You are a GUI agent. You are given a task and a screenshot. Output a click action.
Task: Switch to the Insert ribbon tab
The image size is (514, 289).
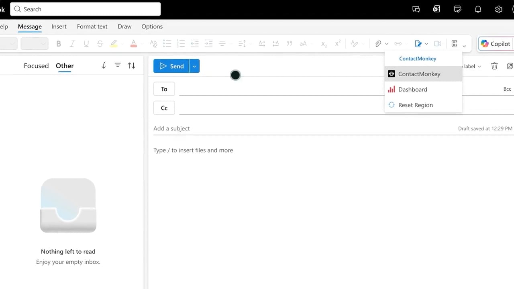coord(59,26)
